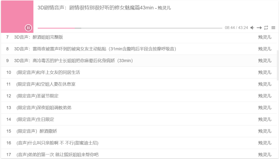Play track 16 甜蜜迪士尼

[x=139, y=143]
